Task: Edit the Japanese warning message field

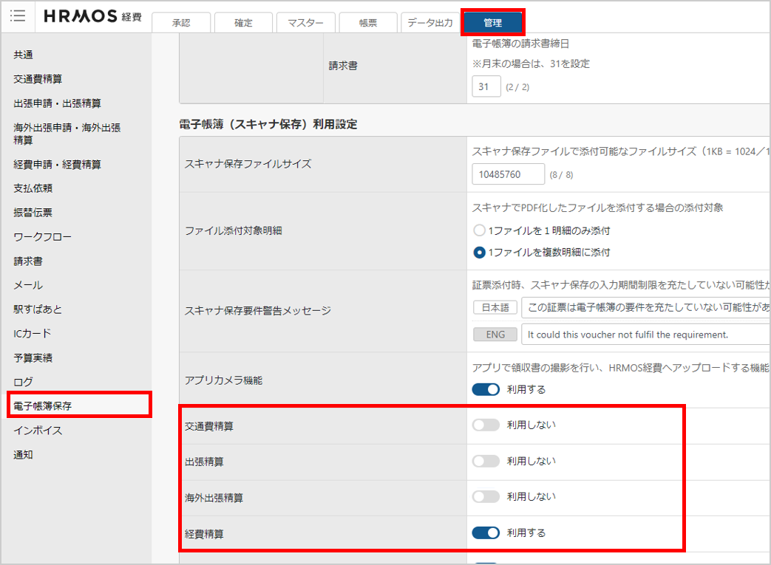Action: [x=645, y=307]
